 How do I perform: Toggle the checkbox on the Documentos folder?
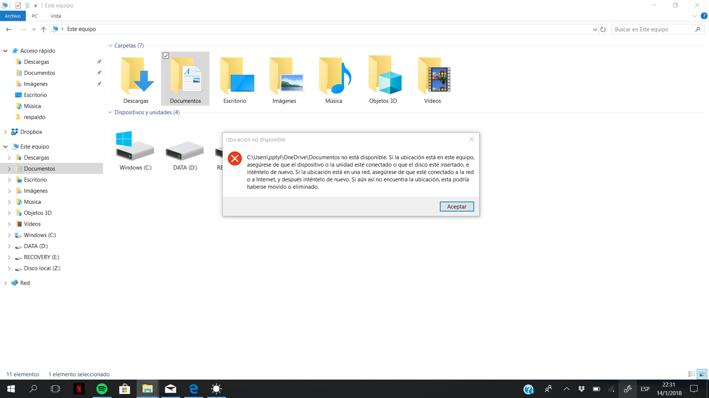click(x=166, y=56)
